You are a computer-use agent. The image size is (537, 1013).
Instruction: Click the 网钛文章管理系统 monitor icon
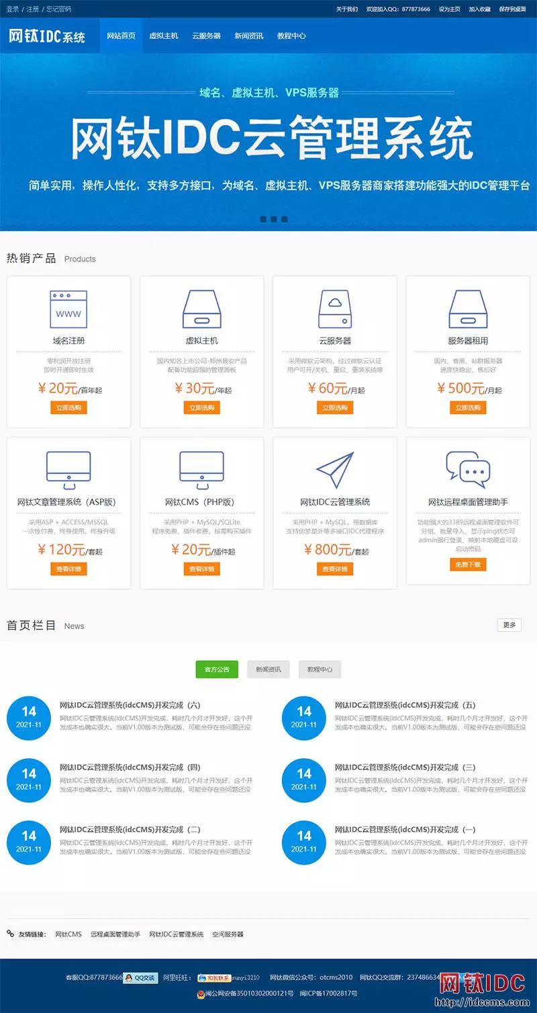[68, 471]
